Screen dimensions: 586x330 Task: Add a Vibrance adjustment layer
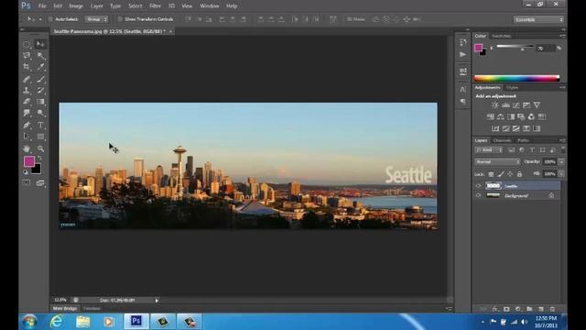pos(537,105)
